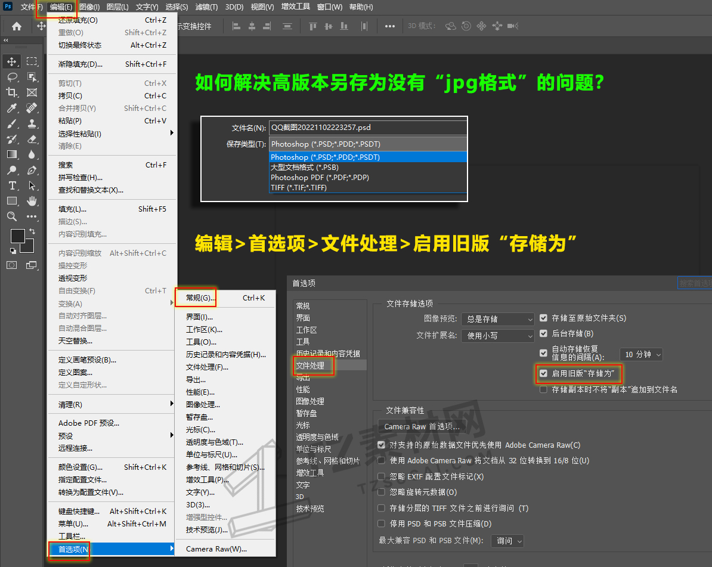Expand 首选项(N) submenu
The image size is (712, 567).
112,549
